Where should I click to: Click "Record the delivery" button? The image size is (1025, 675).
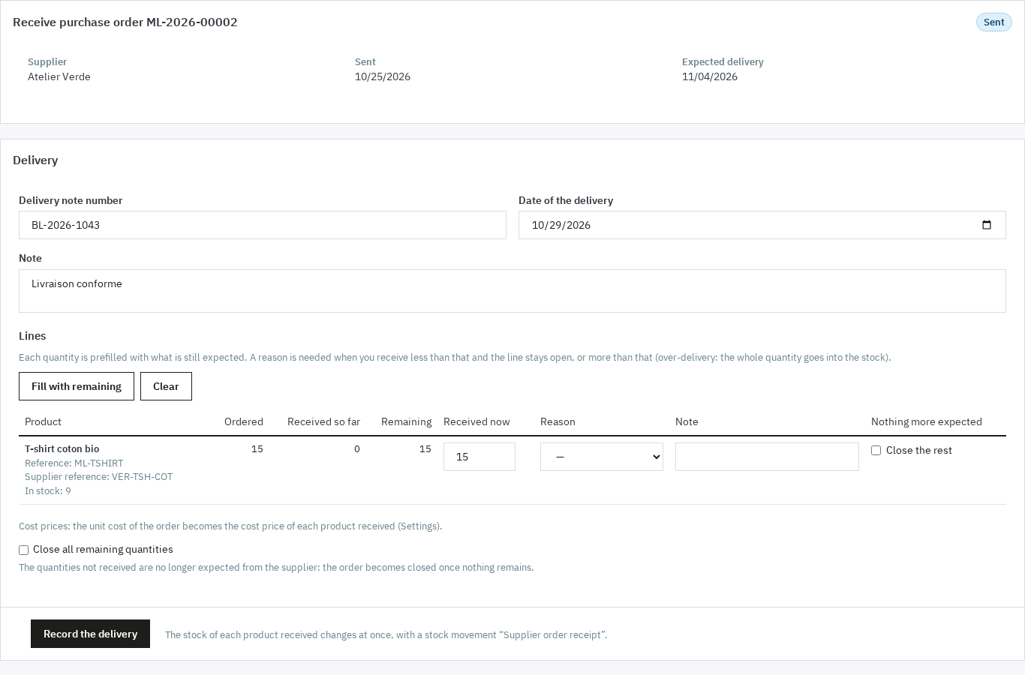(90, 634)
